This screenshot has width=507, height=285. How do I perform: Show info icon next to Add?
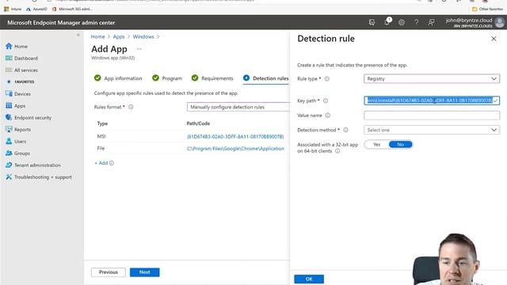pyautogui.click(x=112, y=163)
